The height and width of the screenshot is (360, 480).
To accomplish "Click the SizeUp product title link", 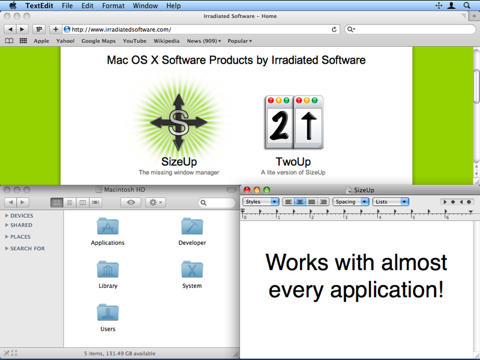I will coord(179,161).
